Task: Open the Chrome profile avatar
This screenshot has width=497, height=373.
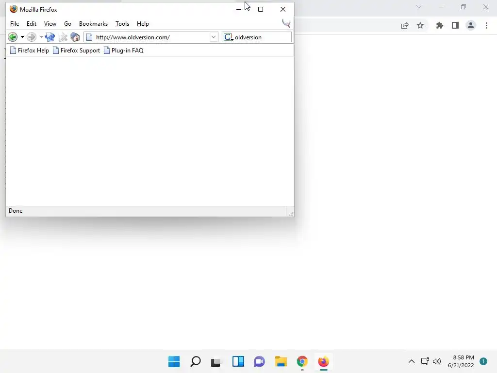Action: (x=471, y=25)
